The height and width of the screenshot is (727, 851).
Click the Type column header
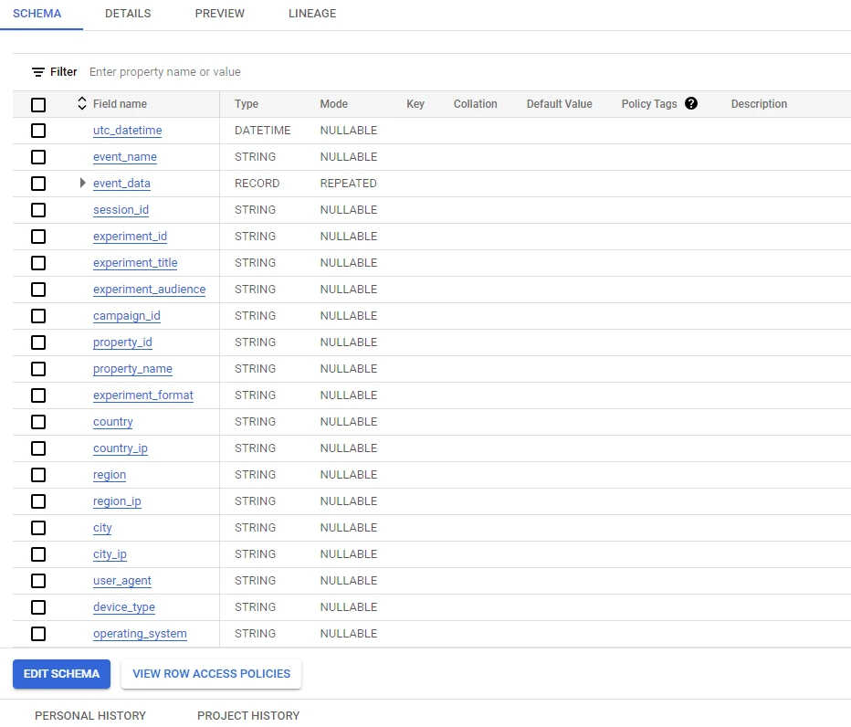[247, 104]
